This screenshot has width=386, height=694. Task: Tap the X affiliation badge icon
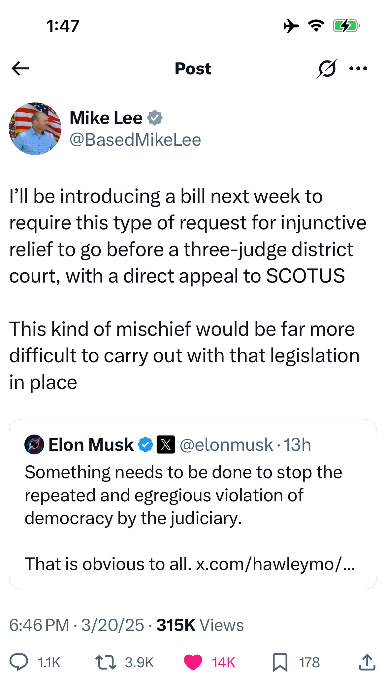(166, 444)
